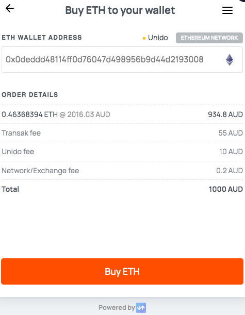The height and width of the screenshot is (315, 245).
Task: Click the Powered by text
Action: coord(117,308)
